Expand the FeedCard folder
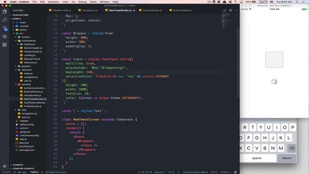Screen dimensions: 309x174 [29, 44]
